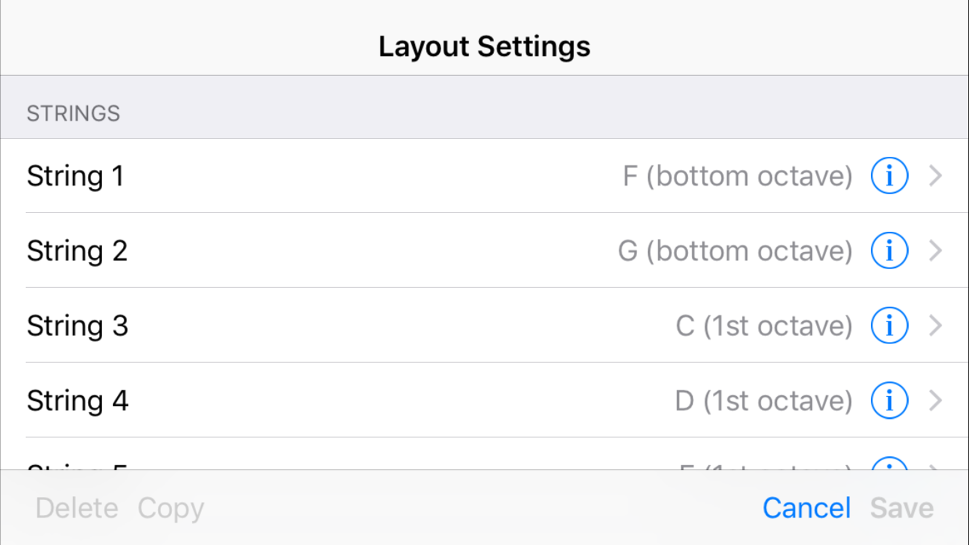The height and width of the screenshot is (545, 969).
Task: Open info for String 2 tuning
Action: click(889, 250)
